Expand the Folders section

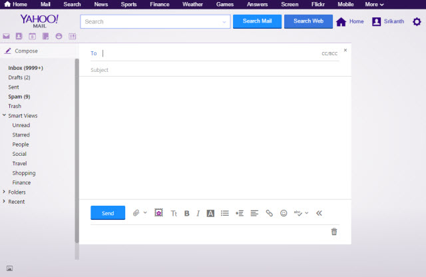pyautogui.click(x=4, y=192)
